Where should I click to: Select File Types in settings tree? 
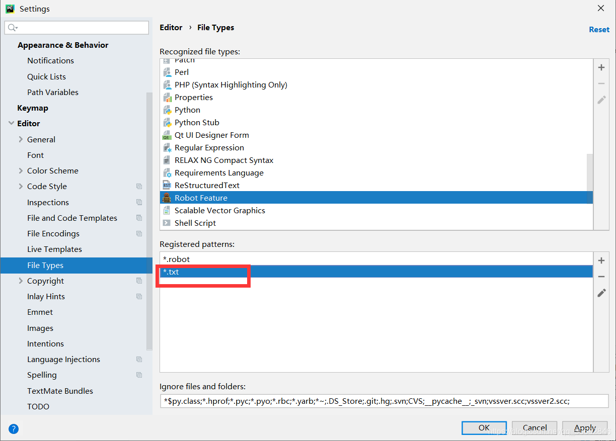(x=76, y=265)
